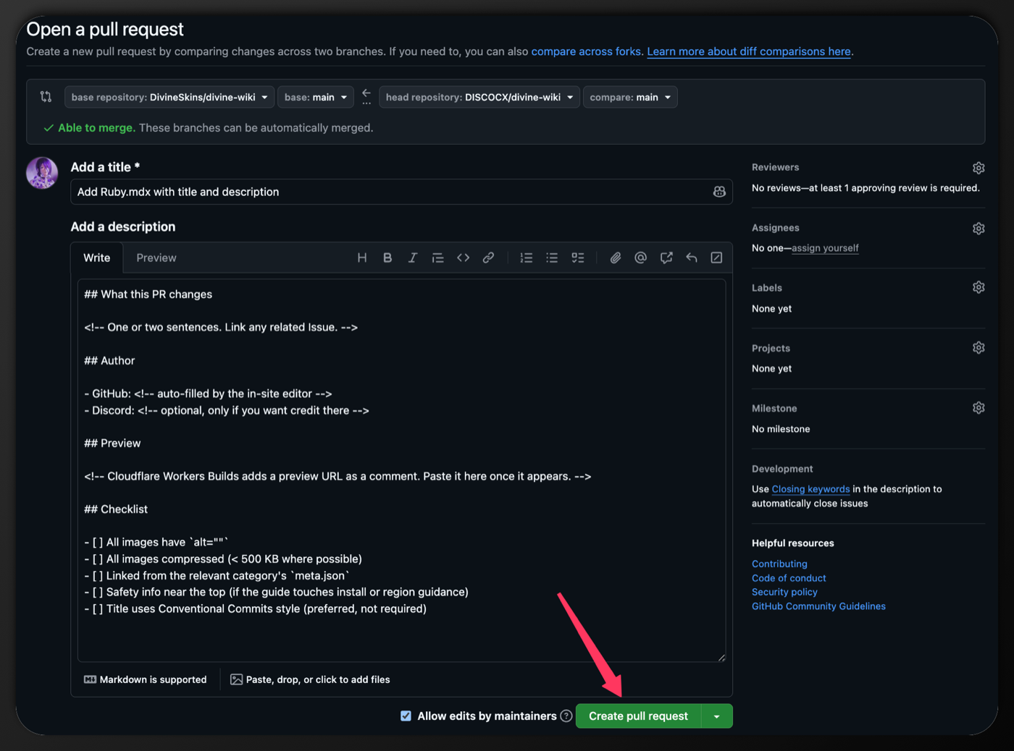Open the slash commands icon

pyautogui.click(x=716, y=258)
